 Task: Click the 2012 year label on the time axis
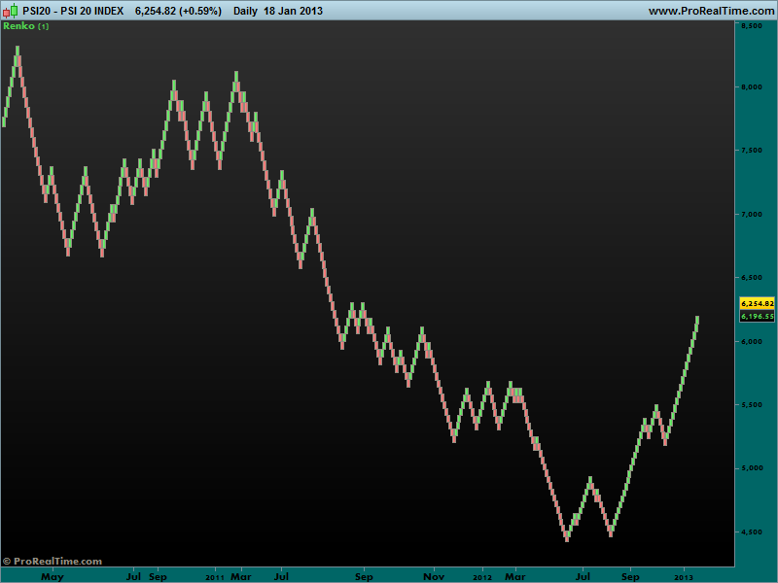[482, 577]
